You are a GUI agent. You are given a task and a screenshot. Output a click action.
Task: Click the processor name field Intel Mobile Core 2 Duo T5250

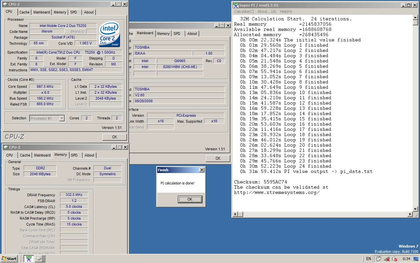[x=63, y=26]
